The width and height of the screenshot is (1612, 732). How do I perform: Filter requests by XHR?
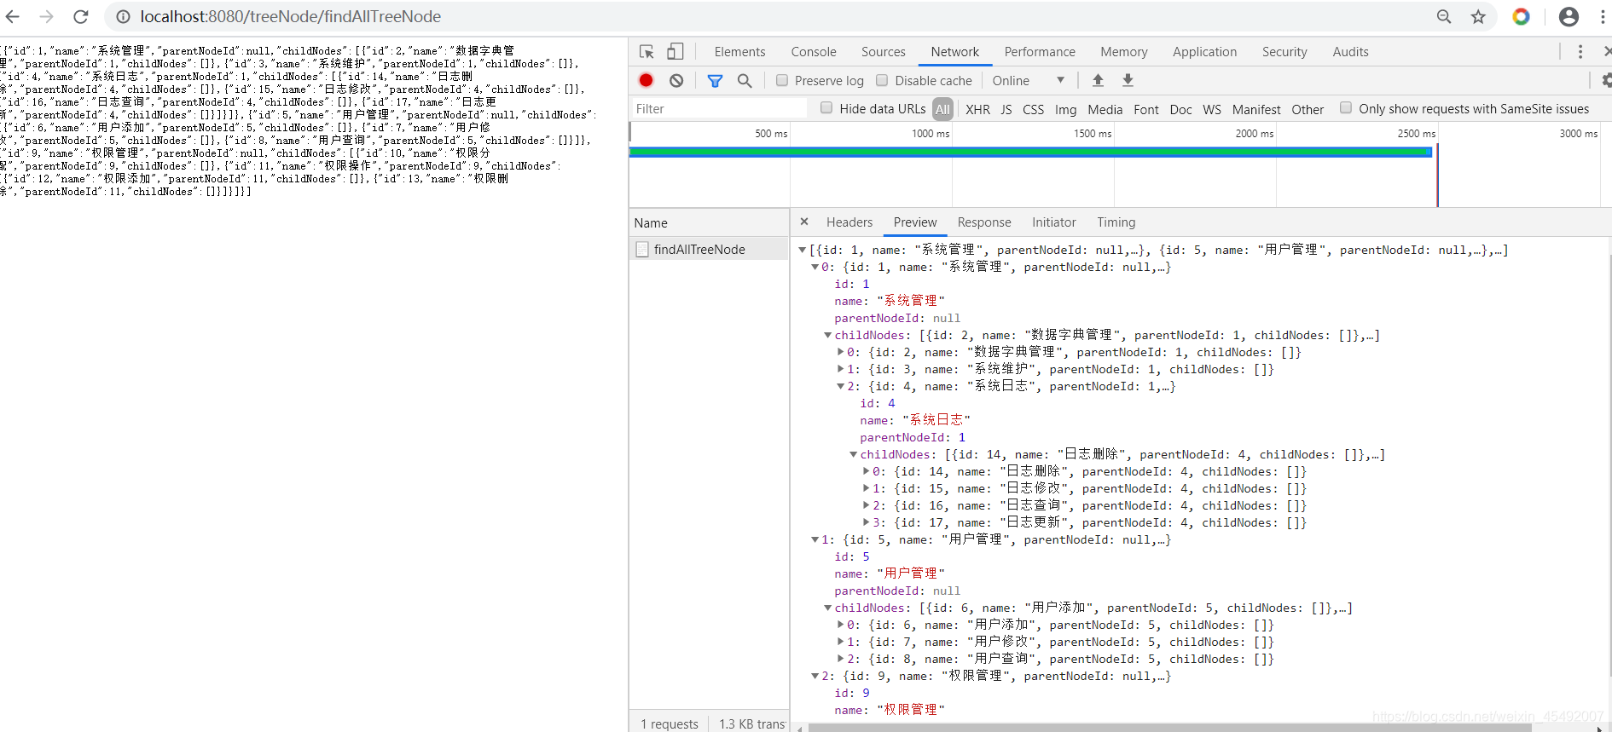pyautogui.click(x=977, y=109)
